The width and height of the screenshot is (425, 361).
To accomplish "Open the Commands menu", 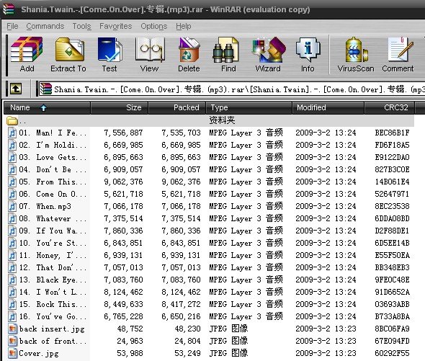I will click(45, 26).
